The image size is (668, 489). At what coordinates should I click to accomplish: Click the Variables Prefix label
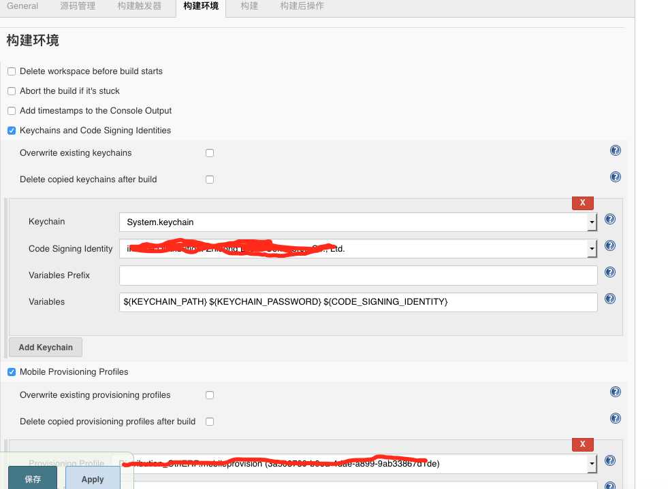point(59,275)
